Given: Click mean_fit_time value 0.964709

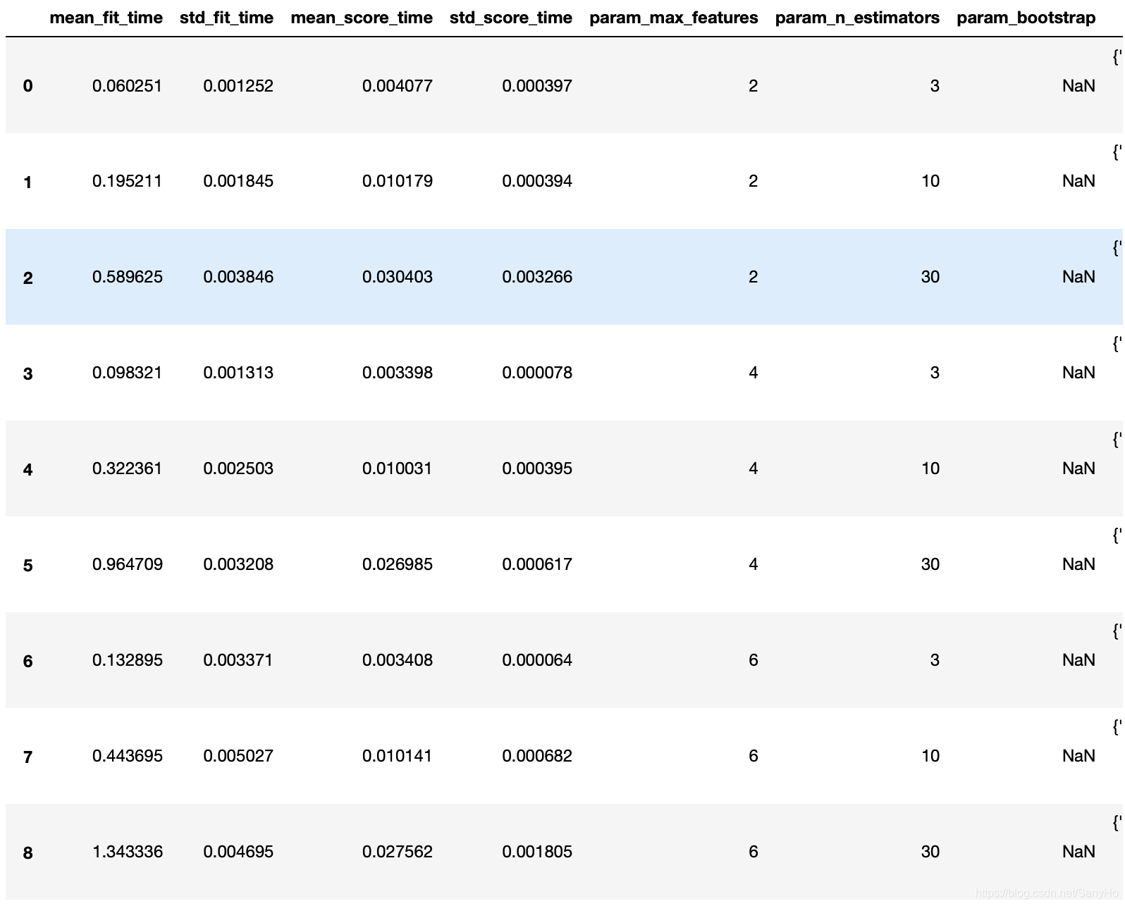Looking at the screenshot, I should click(128, 564).
